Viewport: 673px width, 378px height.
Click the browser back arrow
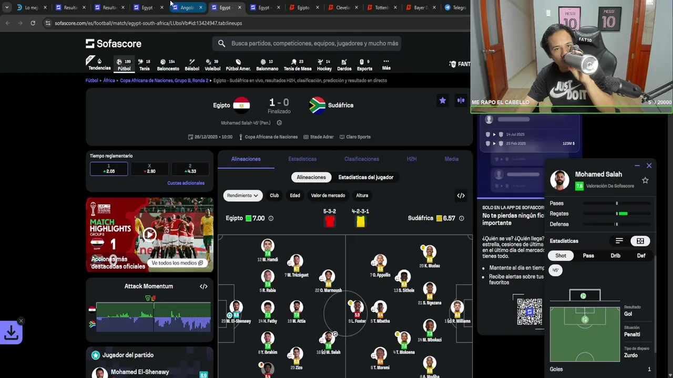click(x=7, y=23)
